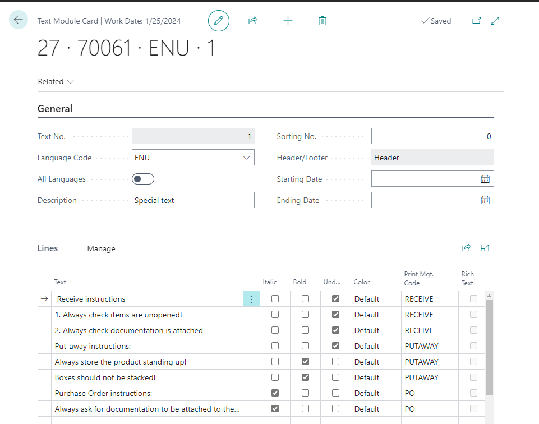Click the plus icon to add new

(x=288, y=21)
